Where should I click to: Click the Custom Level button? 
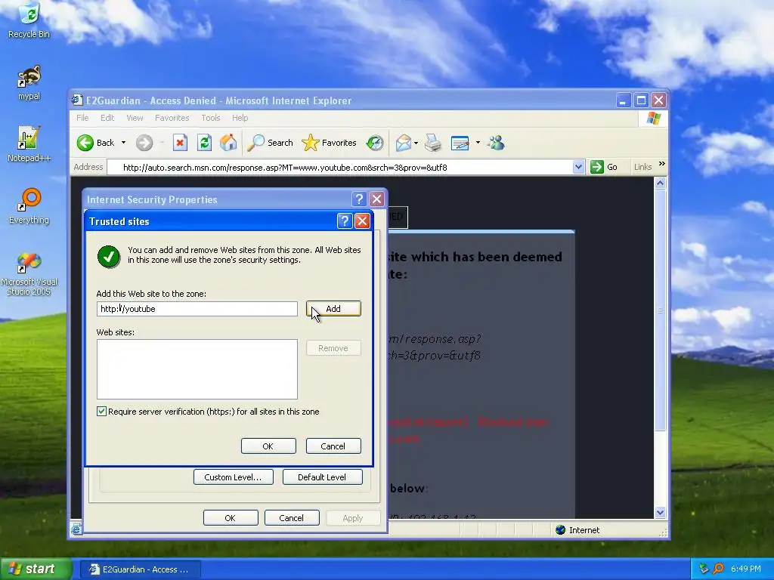pos(233,477)
